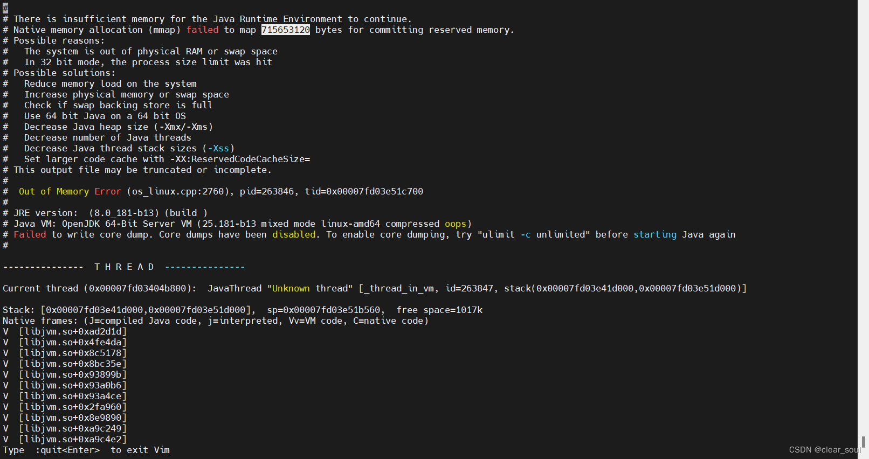Click the tid=0x00007fd03e51c700 value
The height and width of the screenshot is (459, 869).
coord(364,191)
